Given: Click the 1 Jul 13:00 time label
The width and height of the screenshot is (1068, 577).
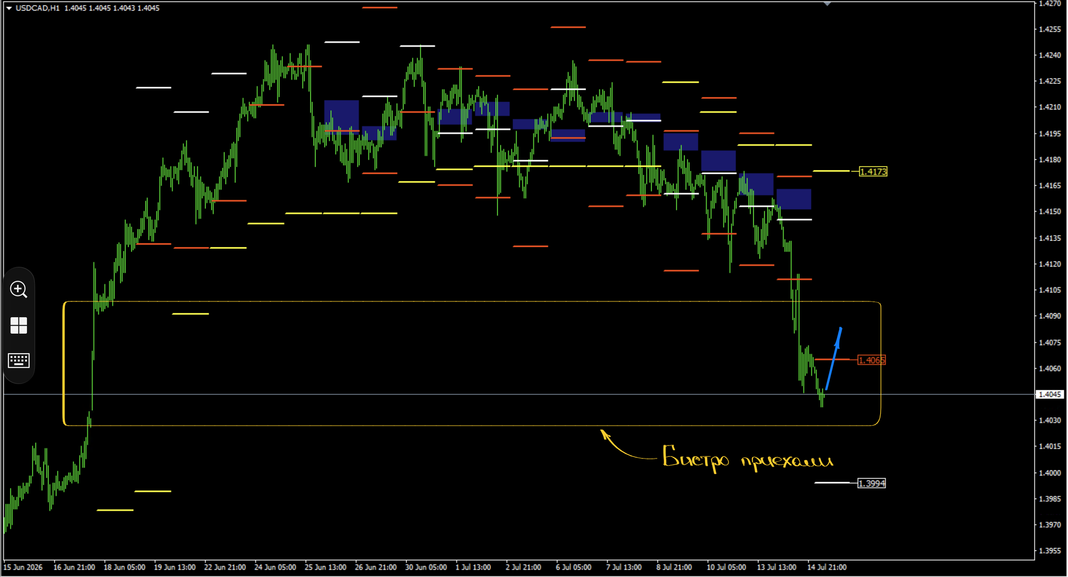Looking at the screenshot, I should pos(473,567).
